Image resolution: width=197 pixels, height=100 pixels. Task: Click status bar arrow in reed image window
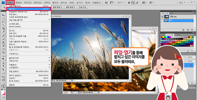pos(72,80)
